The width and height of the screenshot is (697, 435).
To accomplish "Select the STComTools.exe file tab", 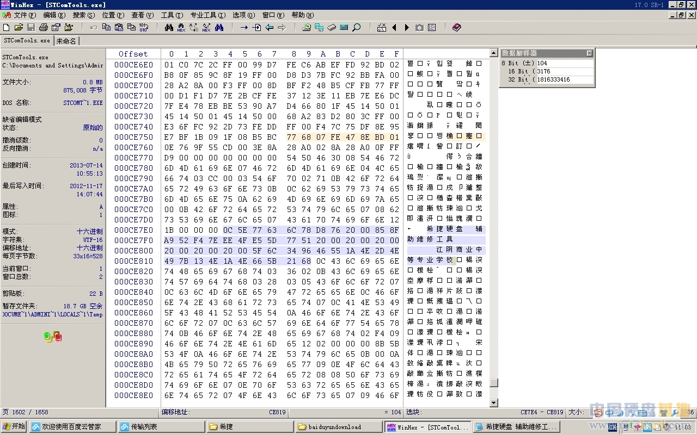I will click(x=27, y=41).
